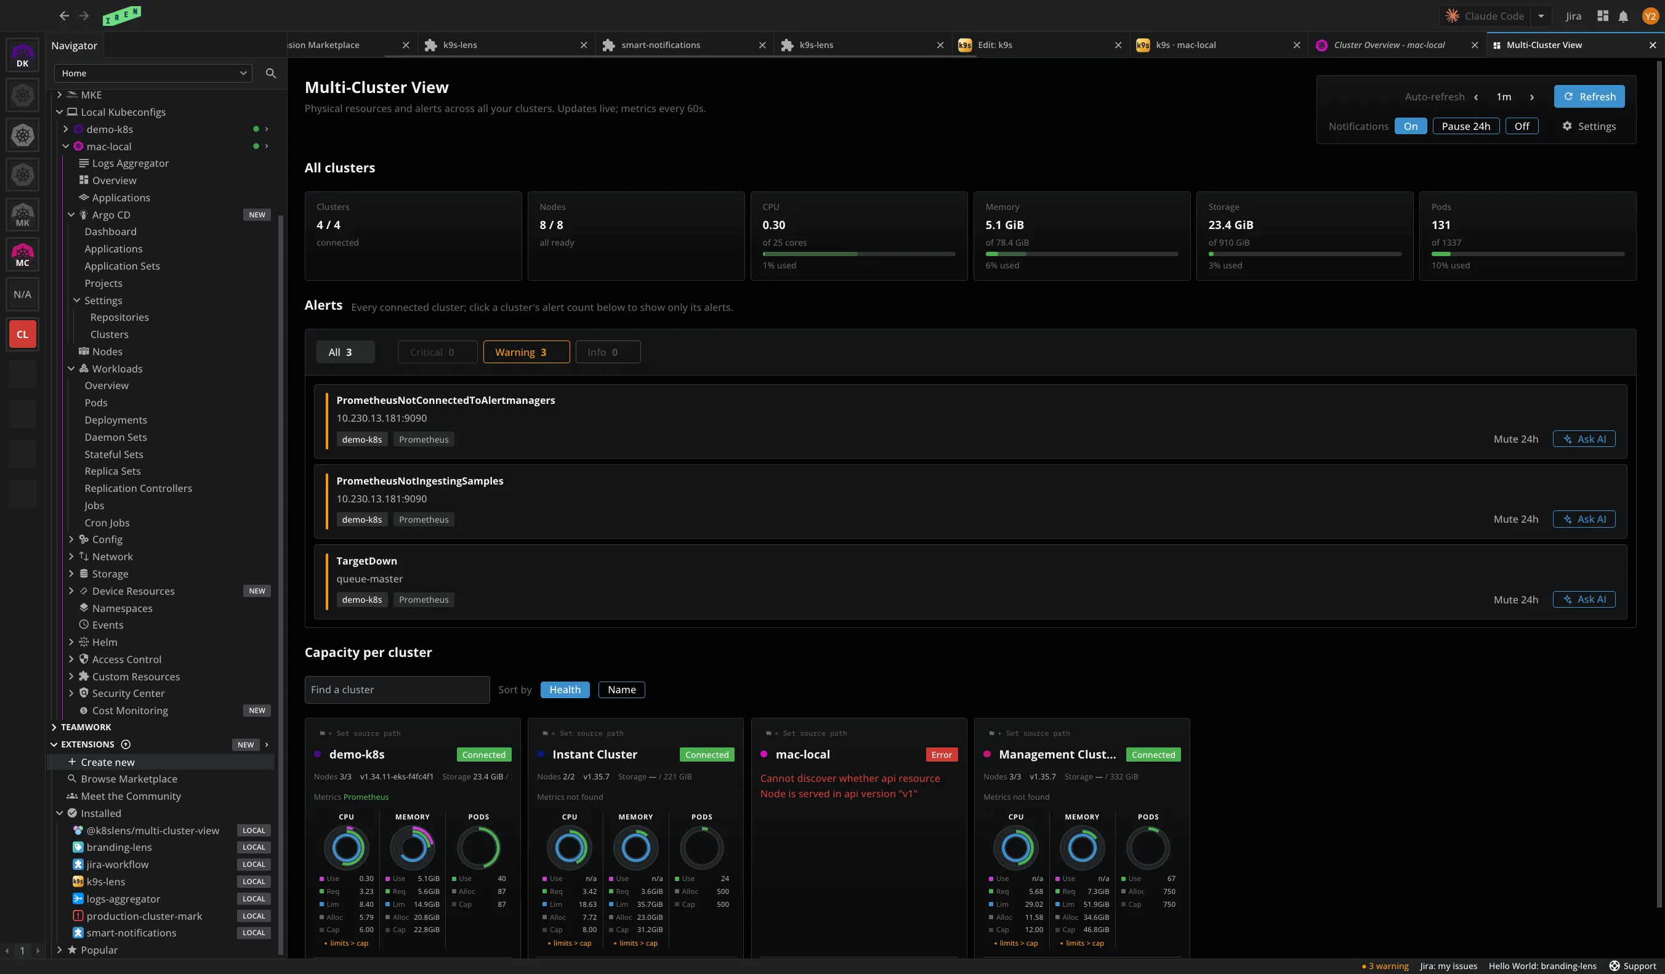Sort clusters by Name

(x=622, y=690)
